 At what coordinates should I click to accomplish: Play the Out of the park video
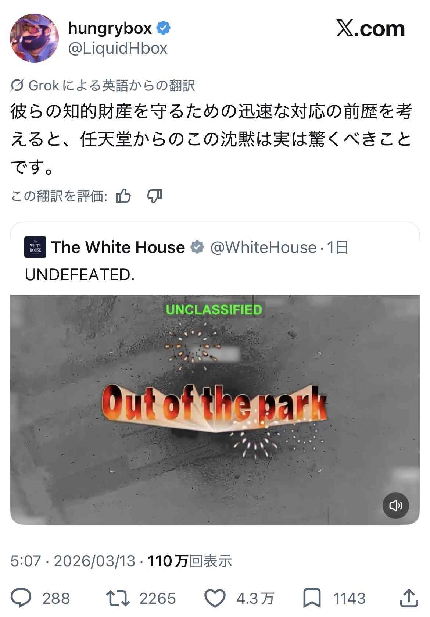[x=215, y=410]
